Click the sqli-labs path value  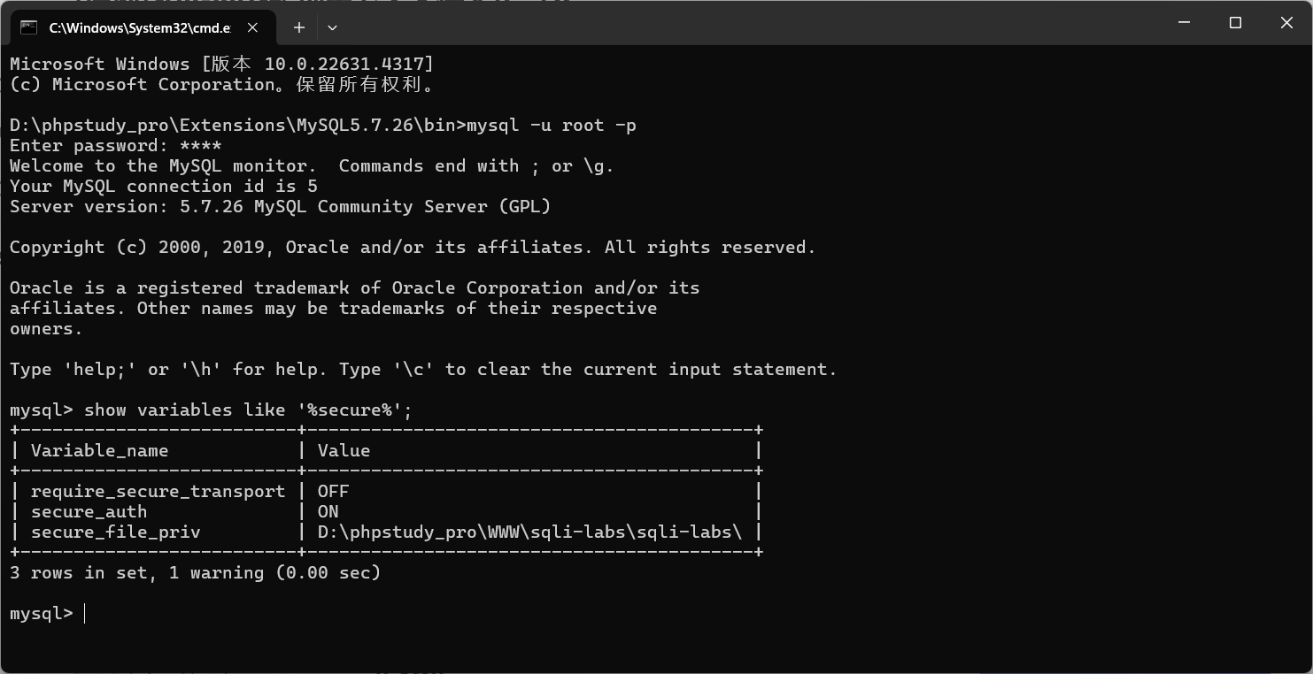tap(529, 532)
